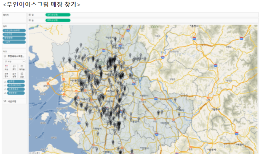Open the 도구 설명 (tooltip) marks button
Image resolution: width=259 pixels, height=155 pixels.
coord(14,75)
